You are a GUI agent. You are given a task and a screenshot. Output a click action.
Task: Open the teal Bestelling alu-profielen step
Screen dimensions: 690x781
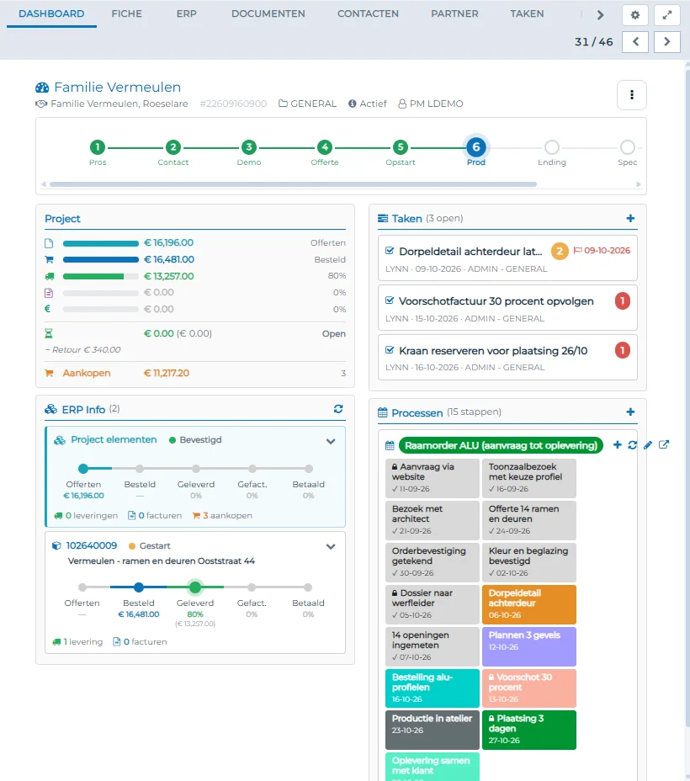click(x=433, y=688)
